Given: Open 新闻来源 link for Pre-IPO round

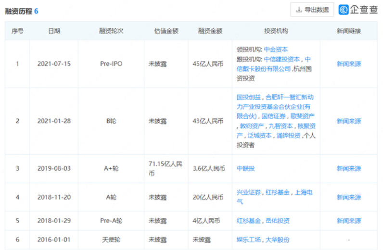Looking at the screenshot, I should (x=348, y=64).
